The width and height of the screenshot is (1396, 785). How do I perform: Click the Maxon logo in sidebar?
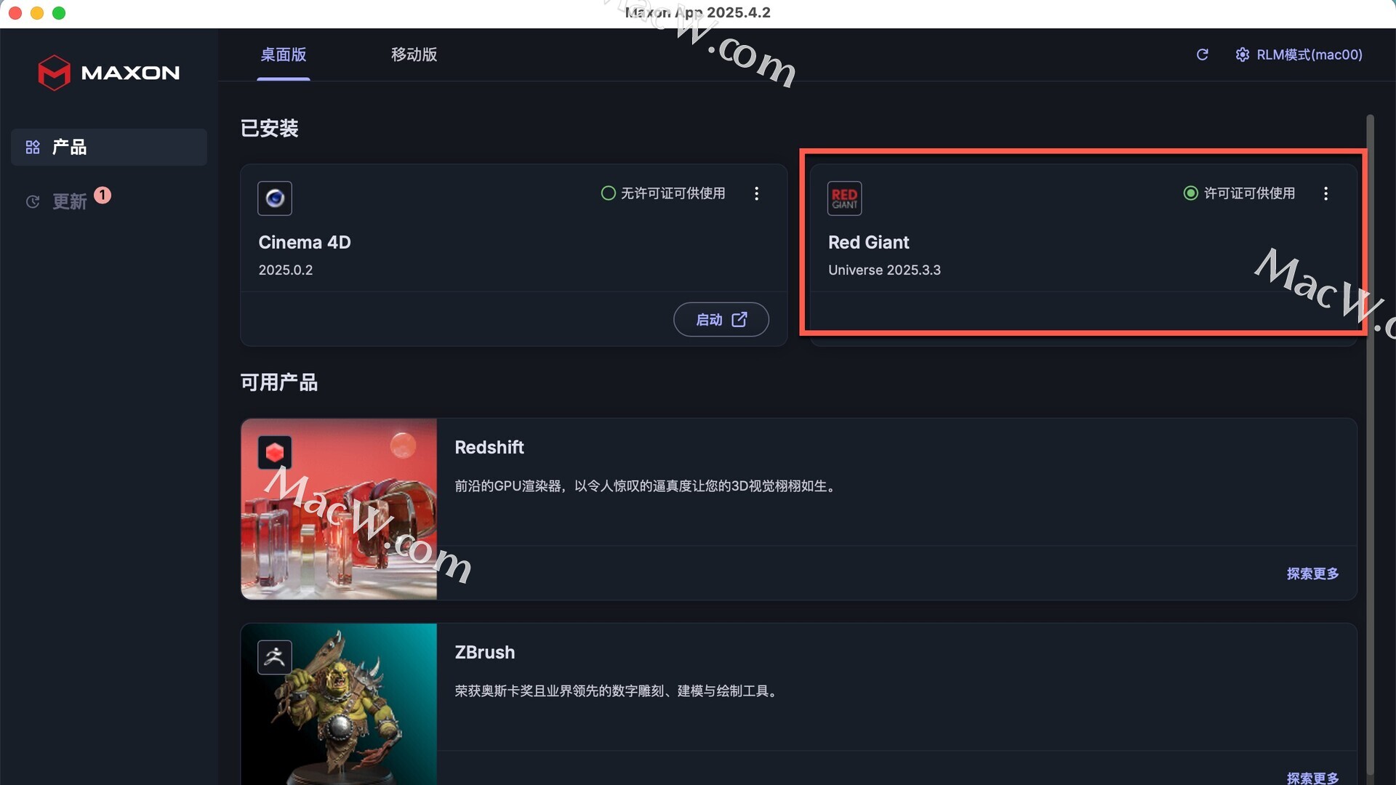coord(108,73)
